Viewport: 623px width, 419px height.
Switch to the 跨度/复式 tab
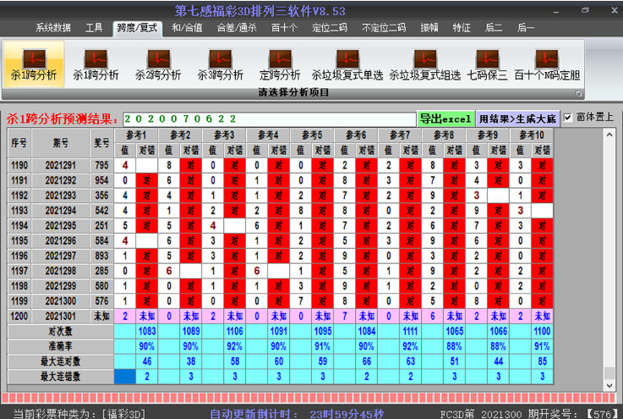138,28
